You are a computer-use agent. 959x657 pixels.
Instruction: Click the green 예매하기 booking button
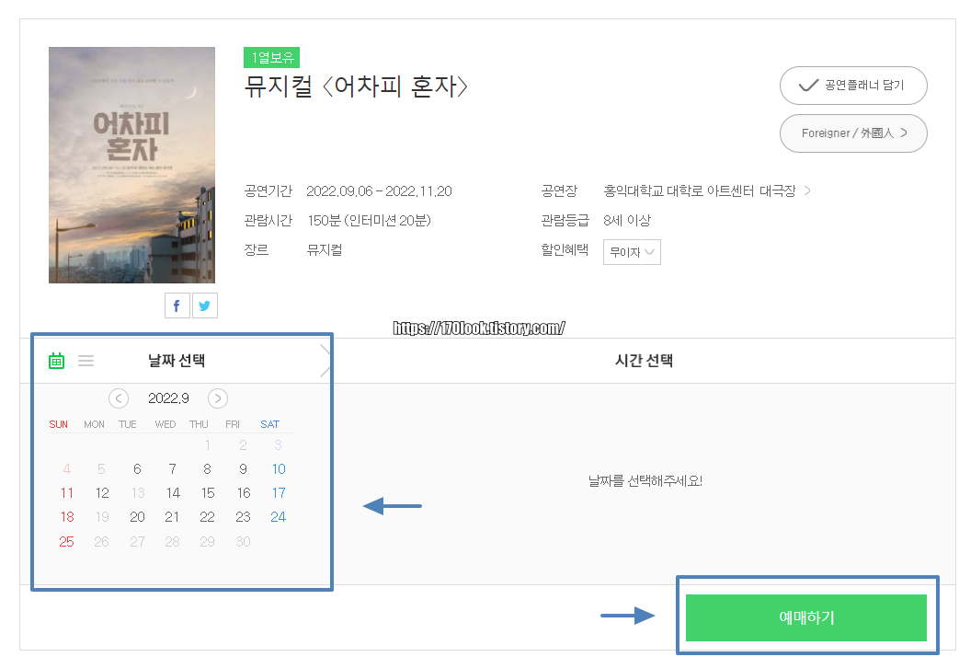805,617
